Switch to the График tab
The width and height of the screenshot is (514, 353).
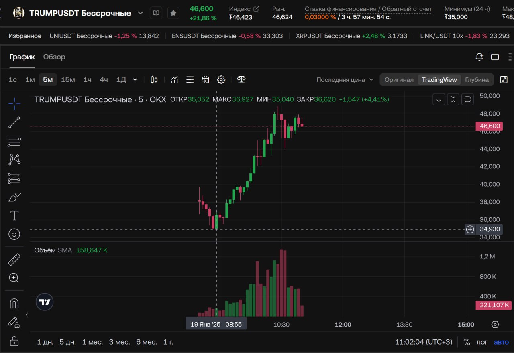22,57
